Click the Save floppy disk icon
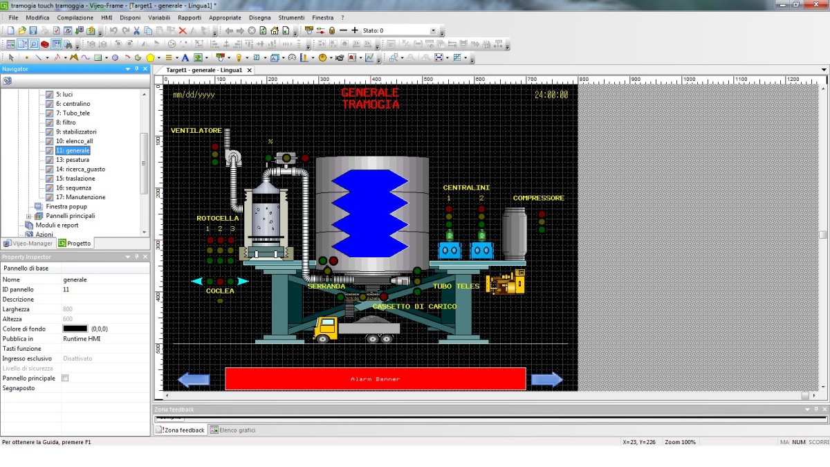The height and width of the screenshot is (467, 830). tap(33, 30)
